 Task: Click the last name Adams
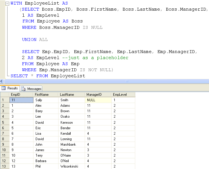pyautogui.click(x=65, y=106)
